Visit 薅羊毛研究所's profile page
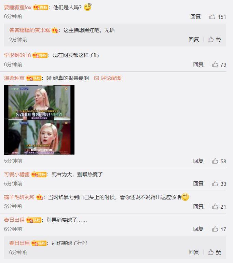233x263 pixels. click(x=19, y=197)
